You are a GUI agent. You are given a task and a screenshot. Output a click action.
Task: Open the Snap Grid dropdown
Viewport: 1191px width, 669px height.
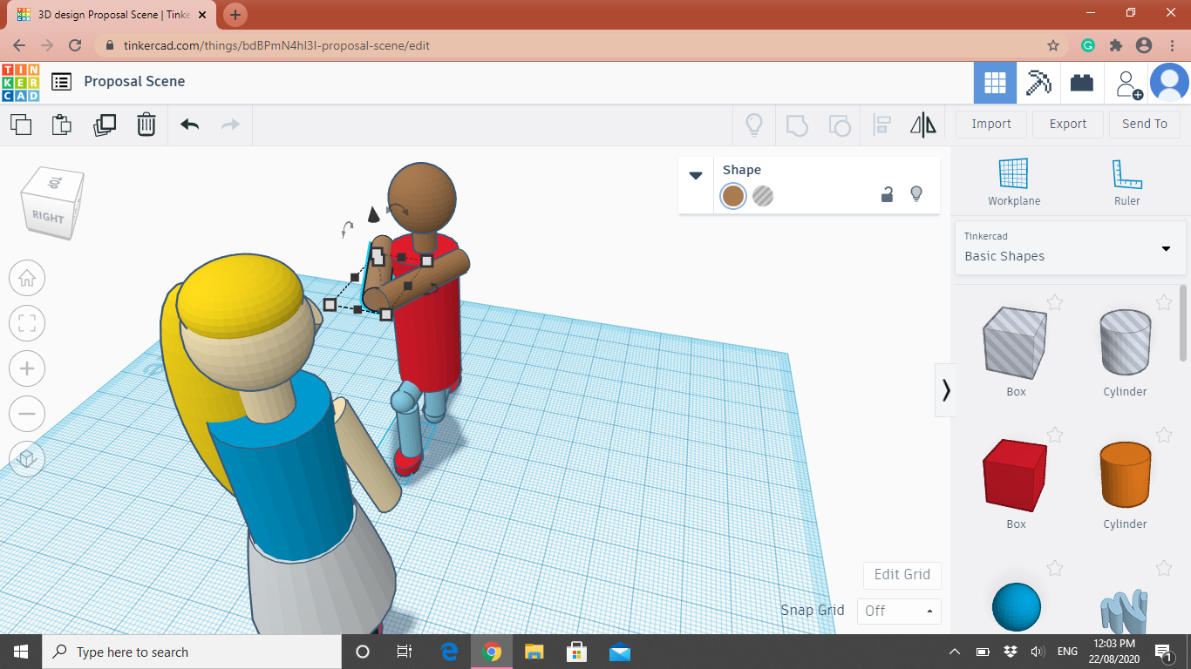tap(899, 611)
